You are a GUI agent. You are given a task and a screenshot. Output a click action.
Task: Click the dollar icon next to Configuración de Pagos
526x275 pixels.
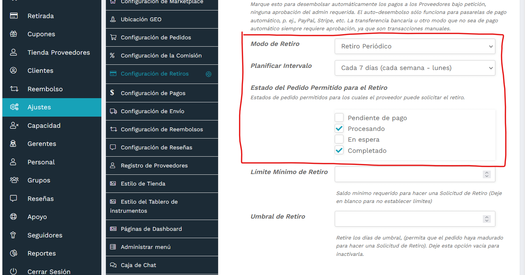tap(113, 93)
